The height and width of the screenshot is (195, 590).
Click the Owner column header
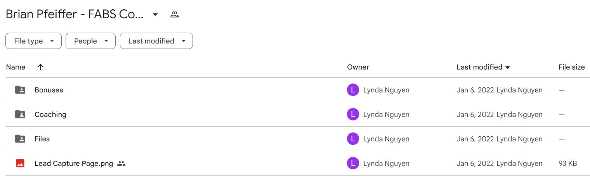(x=358, y=67)
